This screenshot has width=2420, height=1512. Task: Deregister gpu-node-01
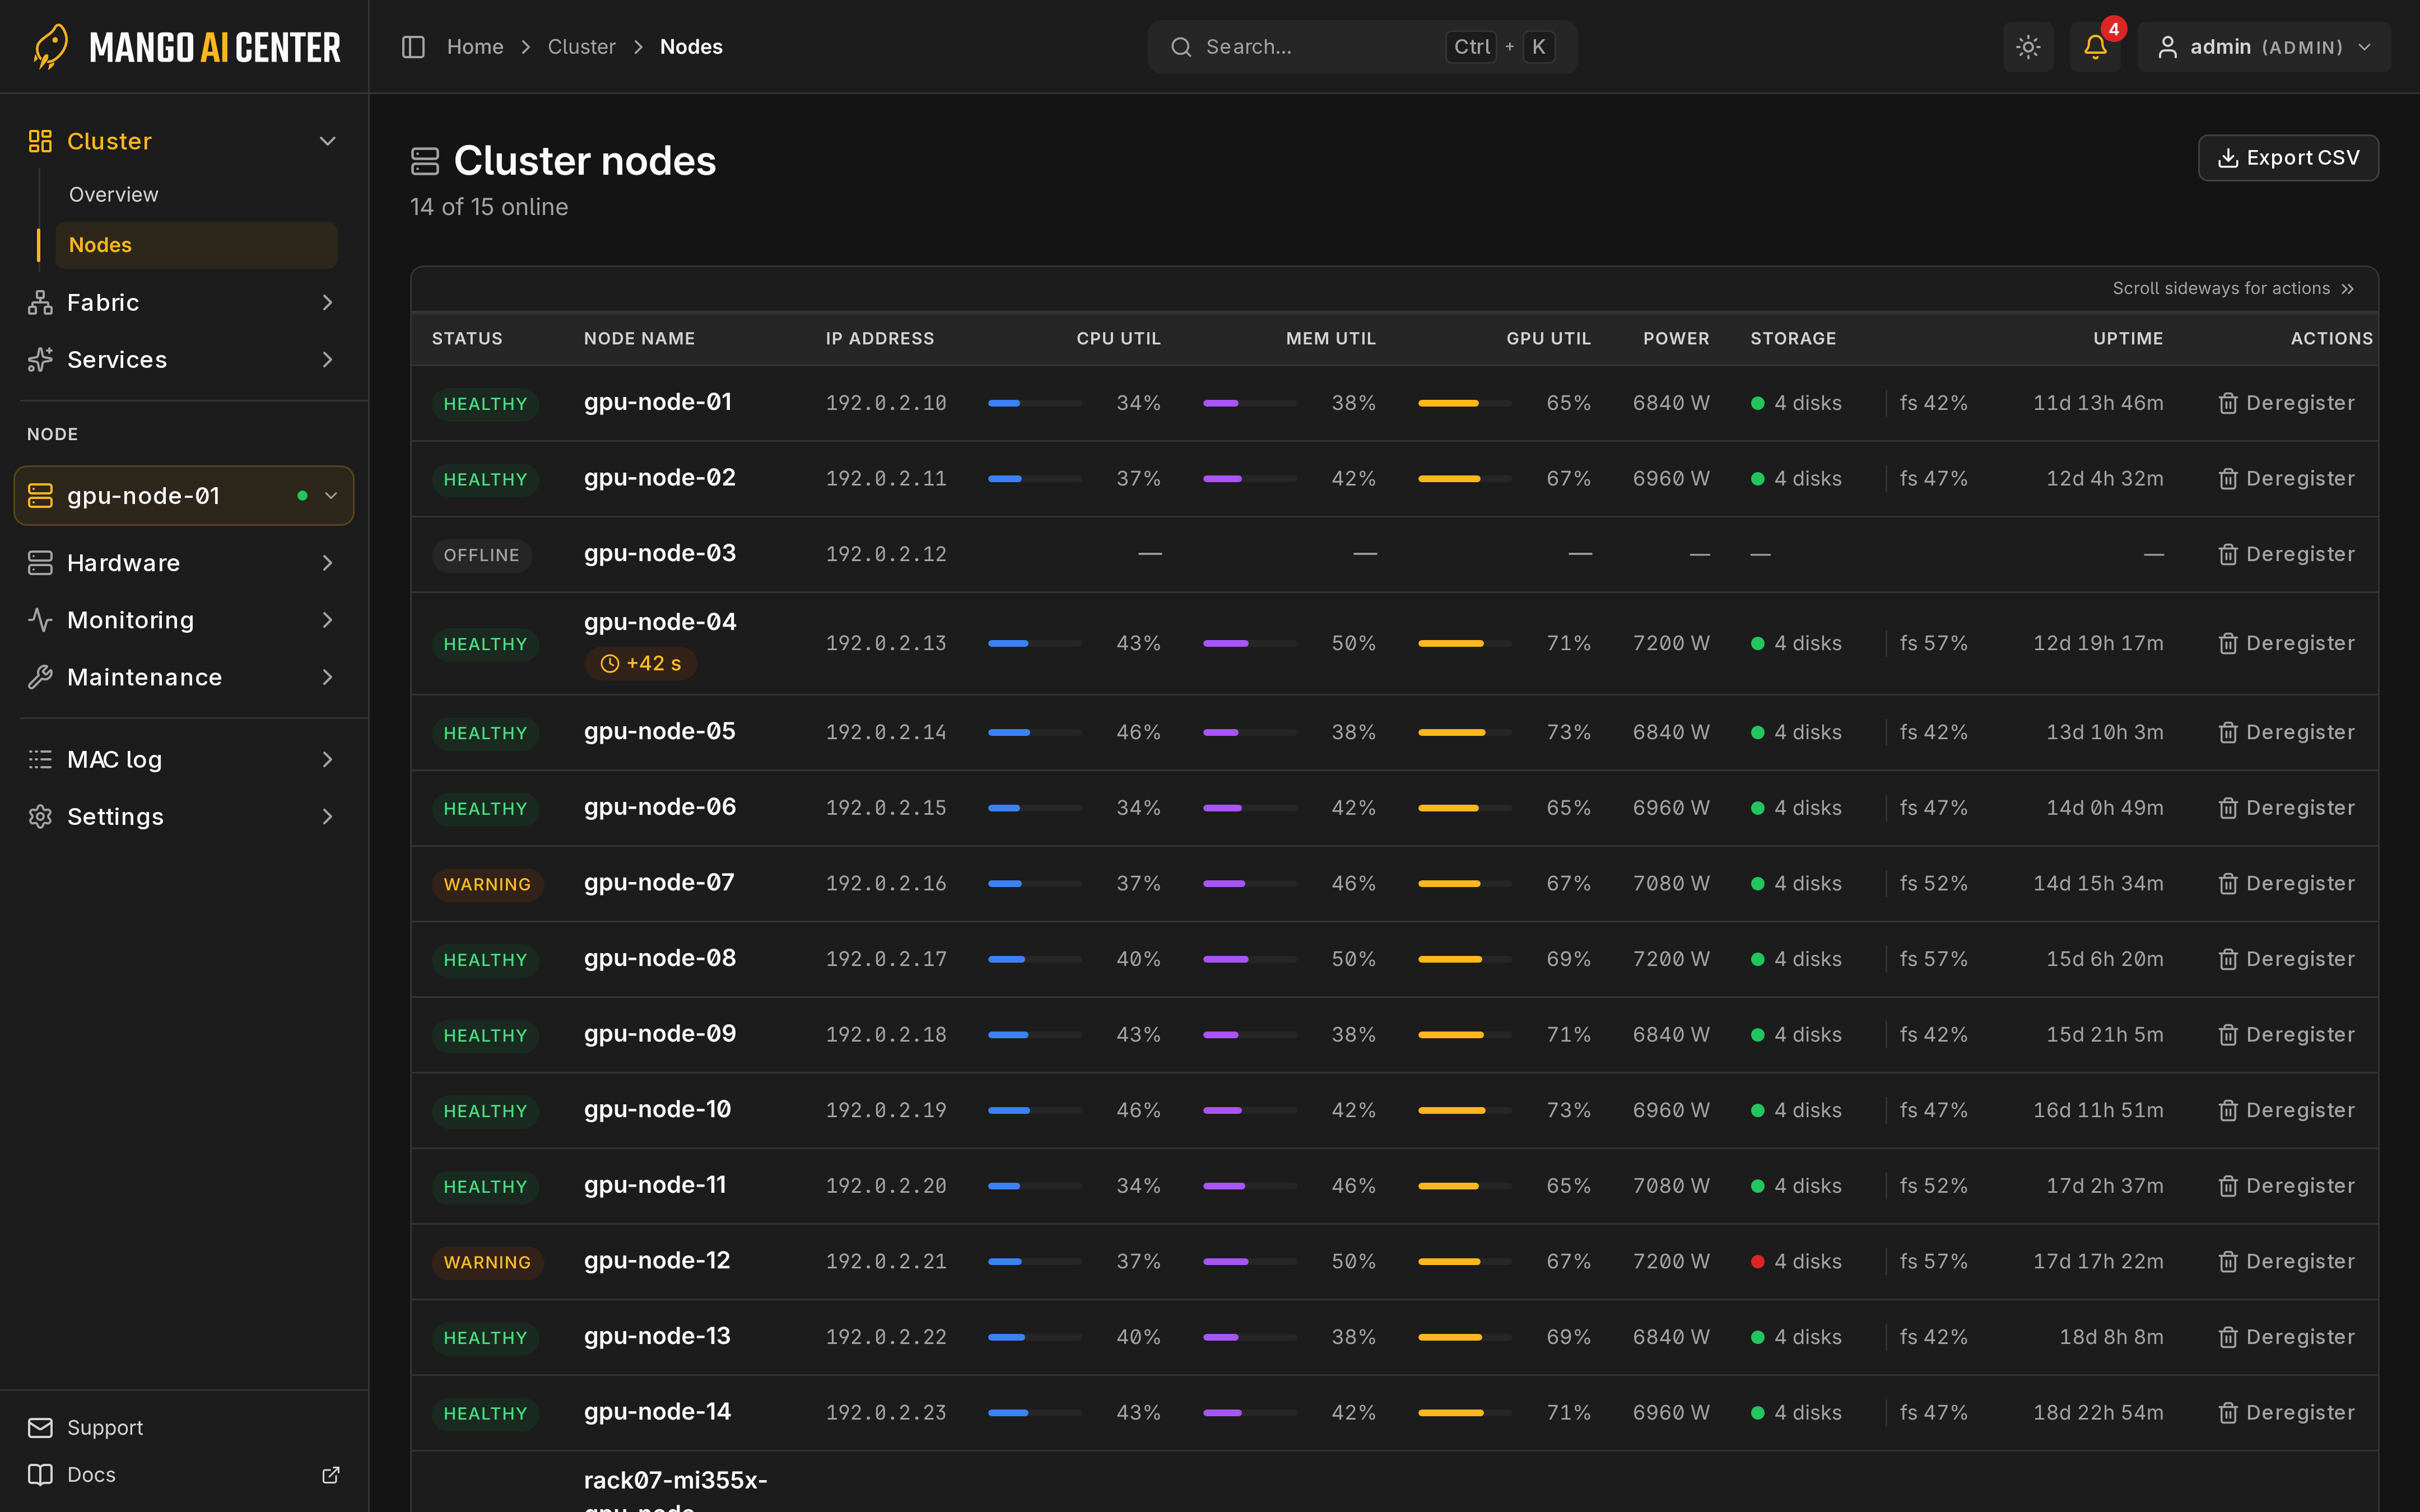[2286, 403]
